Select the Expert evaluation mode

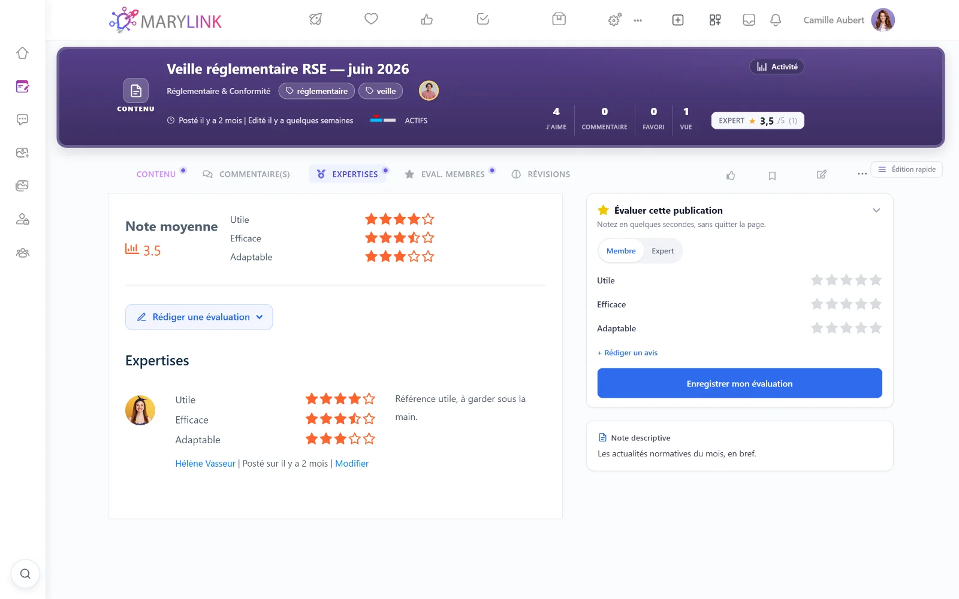(x=663, y=251)
